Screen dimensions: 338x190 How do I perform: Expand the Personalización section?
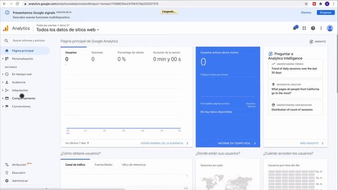[x=3, y=59]
